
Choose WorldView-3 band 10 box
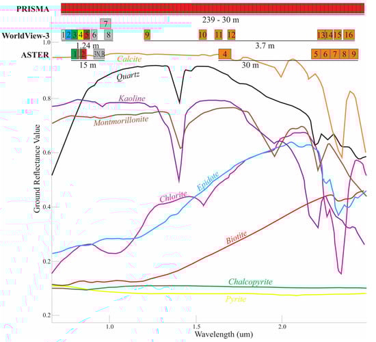coord(202,35)
